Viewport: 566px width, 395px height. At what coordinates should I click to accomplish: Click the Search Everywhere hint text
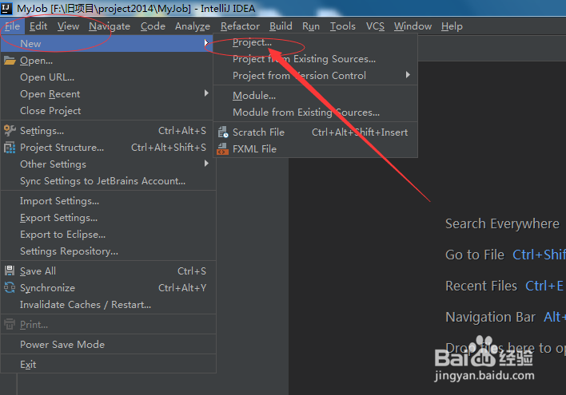(502, 223)
